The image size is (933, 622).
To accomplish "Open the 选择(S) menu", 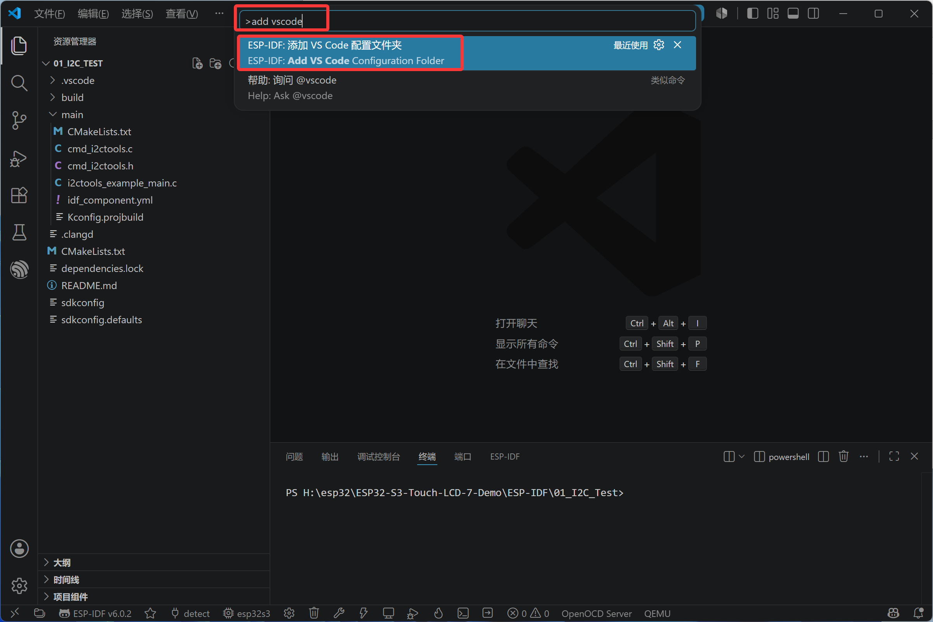I will (137, 14).
